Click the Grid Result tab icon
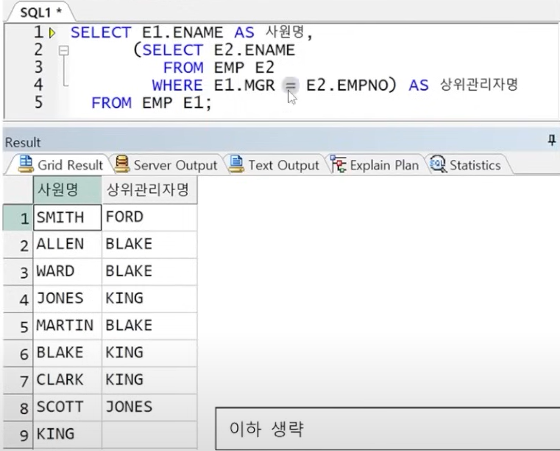Viewport: 560px width, 451px height. tap(26, 164)
